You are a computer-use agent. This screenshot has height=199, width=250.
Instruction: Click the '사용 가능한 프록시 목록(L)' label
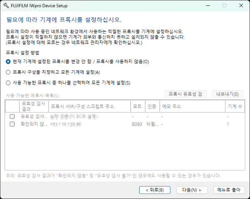point(32,96)
